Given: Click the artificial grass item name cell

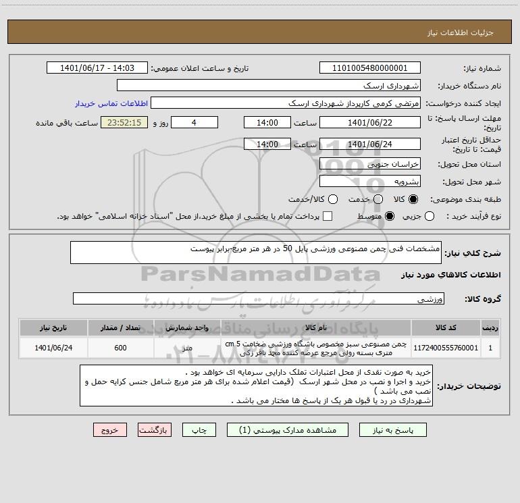Looking at the screenshot, I should tap(316, 348).
